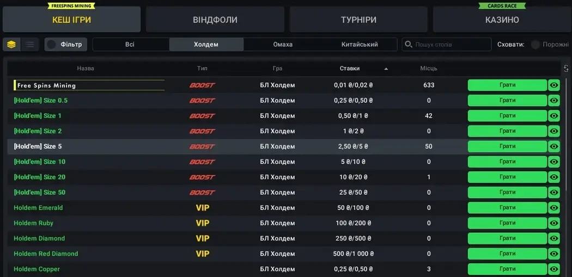Switch to the compact list view
The width and height of the screenshot is (572, 277).
[x=30, y=45]
